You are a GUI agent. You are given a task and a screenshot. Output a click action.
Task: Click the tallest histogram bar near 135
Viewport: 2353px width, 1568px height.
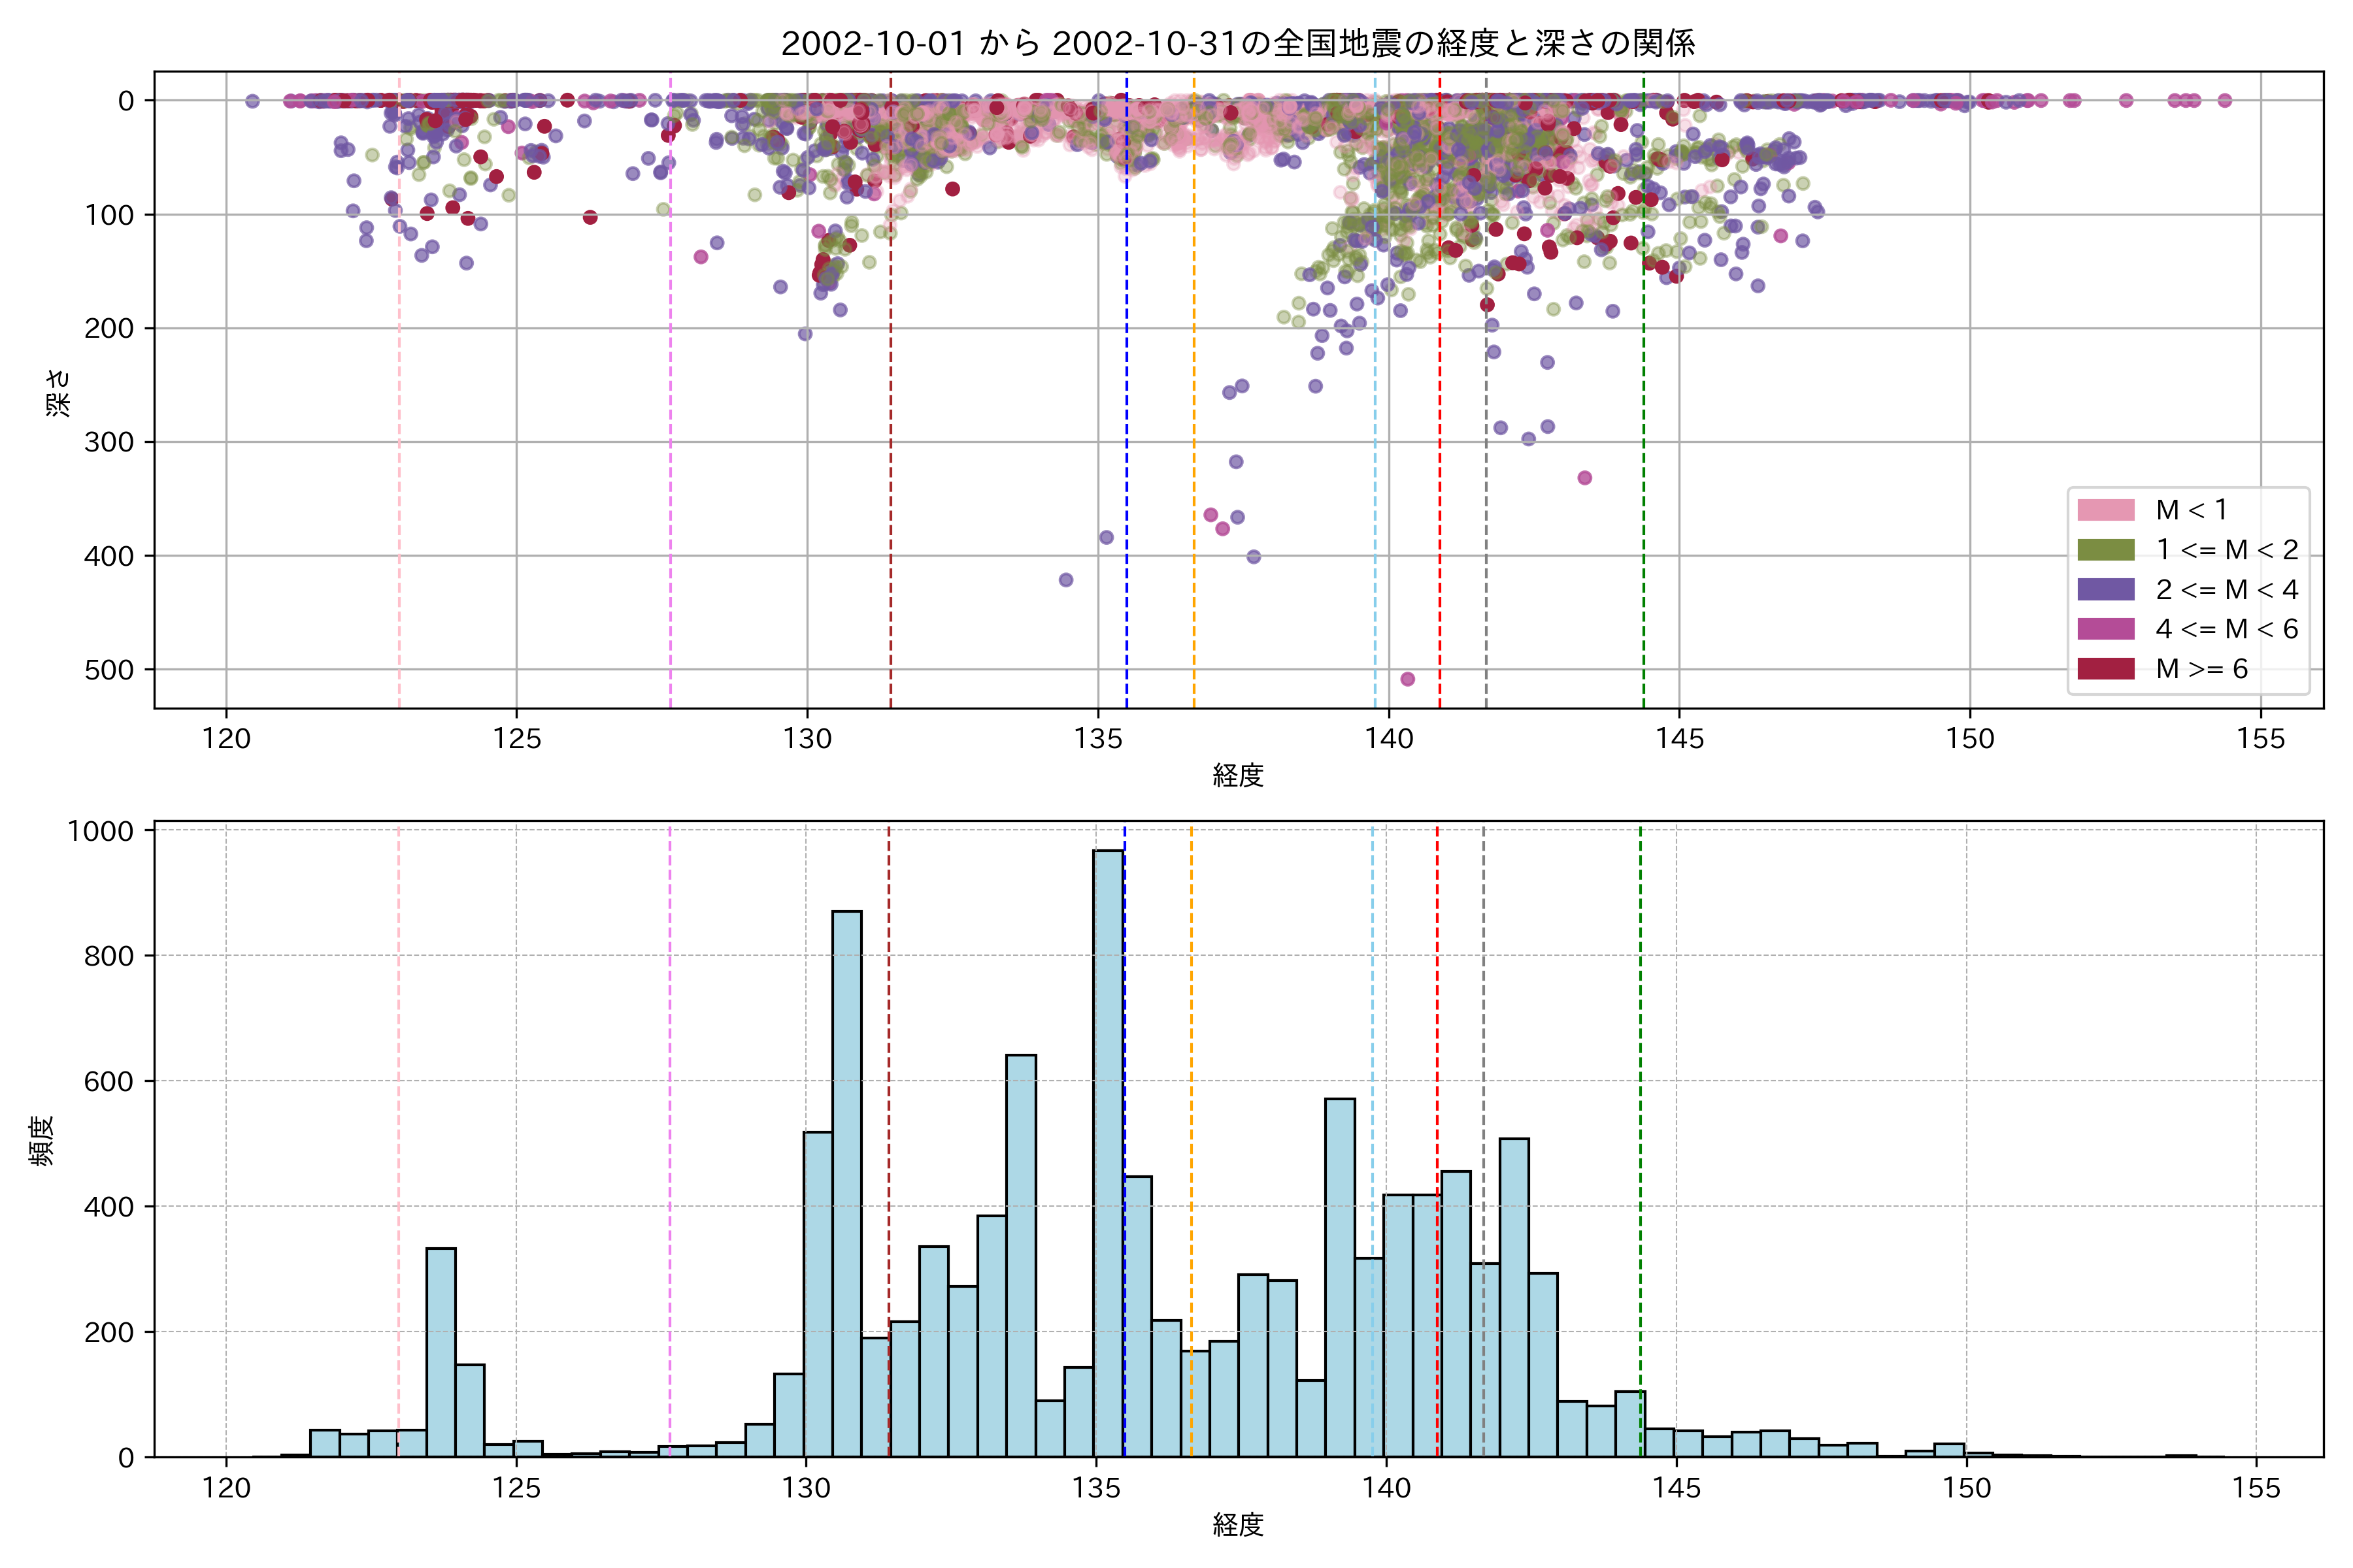(1107, 1150)
